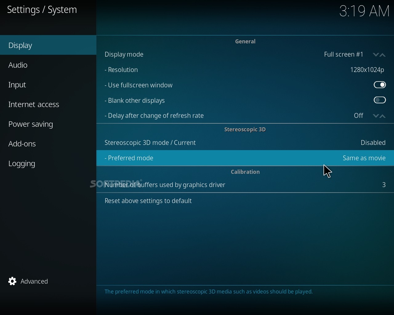This screenshot has width=394, height=315.
Task: Open the Power saving category
Action: pyautogui.click(x=48, y=124)
